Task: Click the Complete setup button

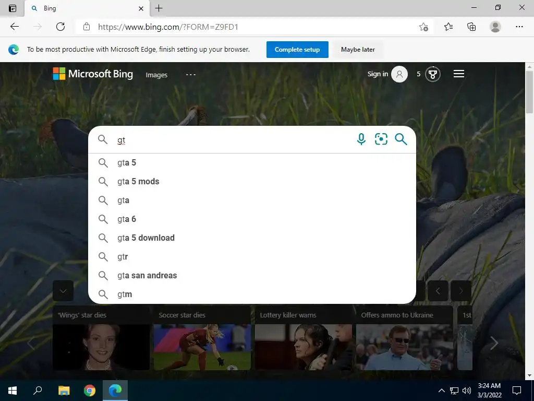Action: [297, 50]
